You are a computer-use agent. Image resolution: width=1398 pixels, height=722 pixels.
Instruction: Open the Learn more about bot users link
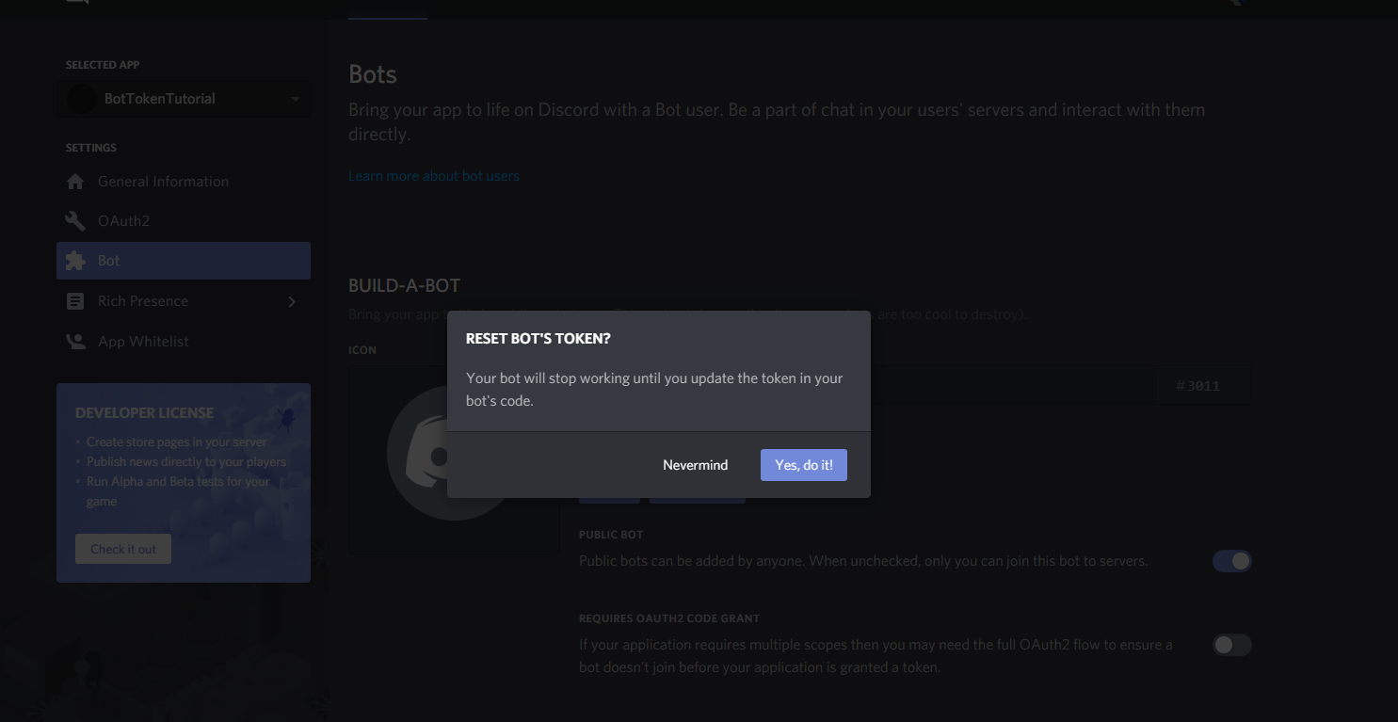tap(433, 175)
